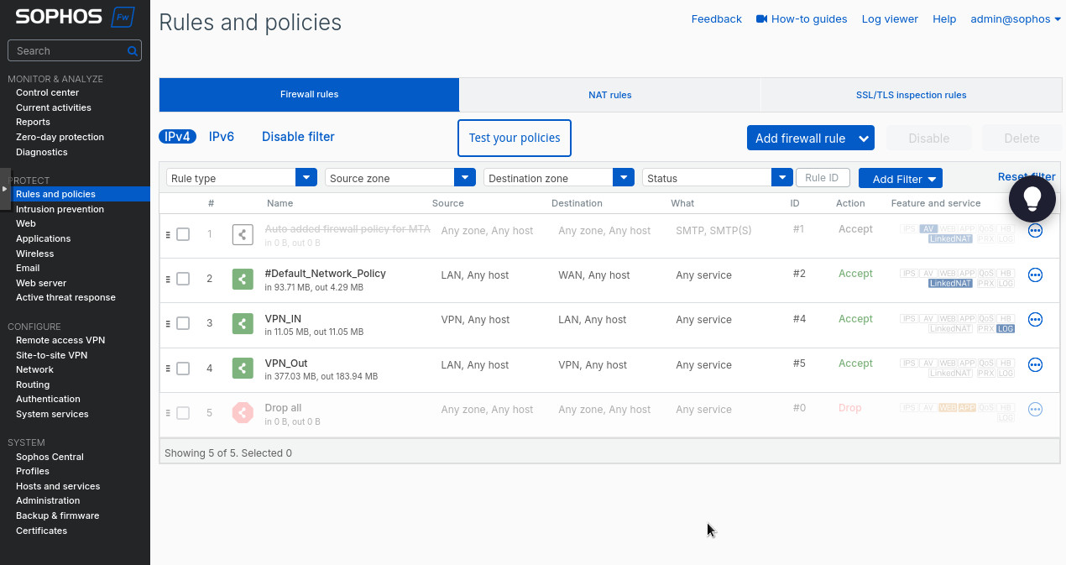Image resolution: width=1066 pixels, height=565 pixels.
Task: Switch to the NAT rules tab
Action: coord(609,95)
